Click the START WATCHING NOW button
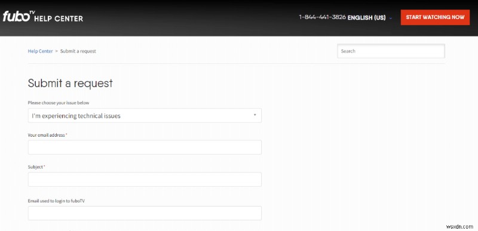Viewport: 478px width, 231px height. (x=435, y=17)
